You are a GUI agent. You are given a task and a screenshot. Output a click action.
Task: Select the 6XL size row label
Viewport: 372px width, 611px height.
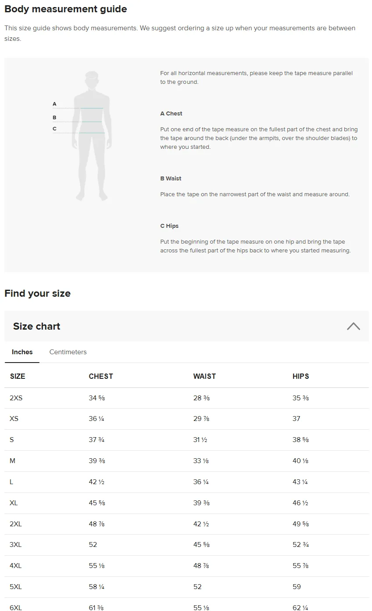[x=15, y=608]
